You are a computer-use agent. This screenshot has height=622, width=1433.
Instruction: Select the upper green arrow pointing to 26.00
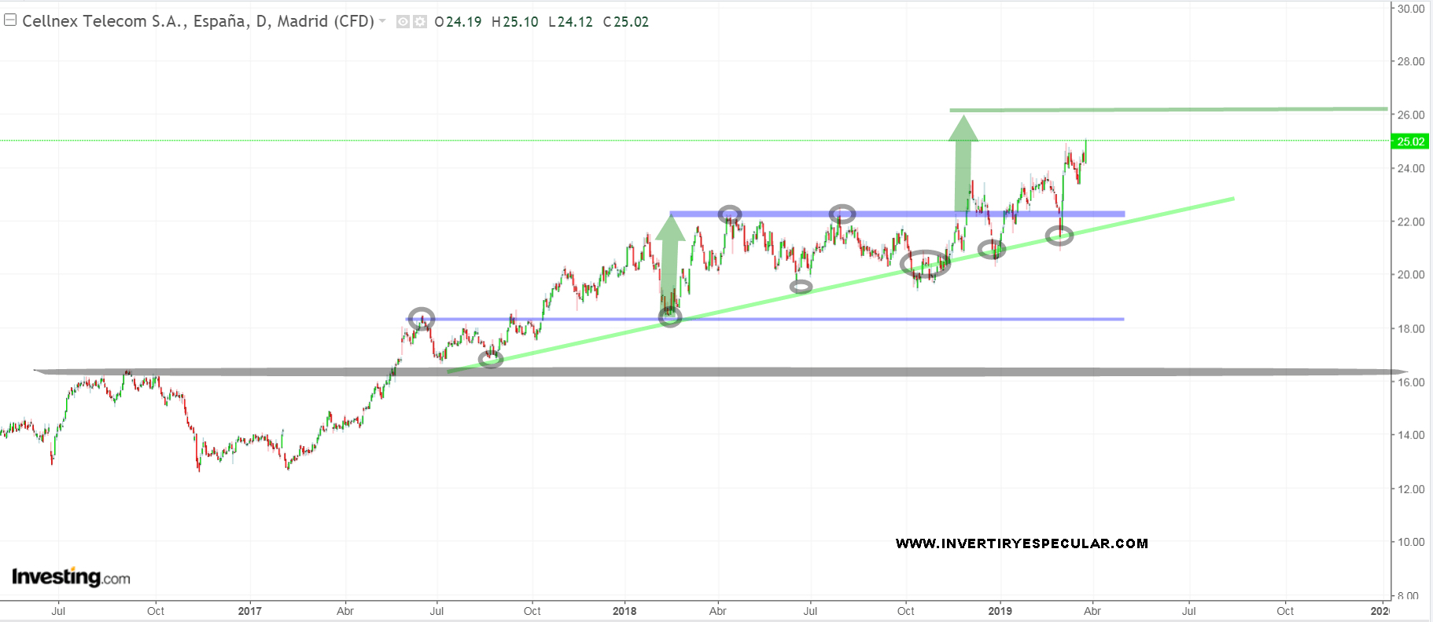coord(963,165)
